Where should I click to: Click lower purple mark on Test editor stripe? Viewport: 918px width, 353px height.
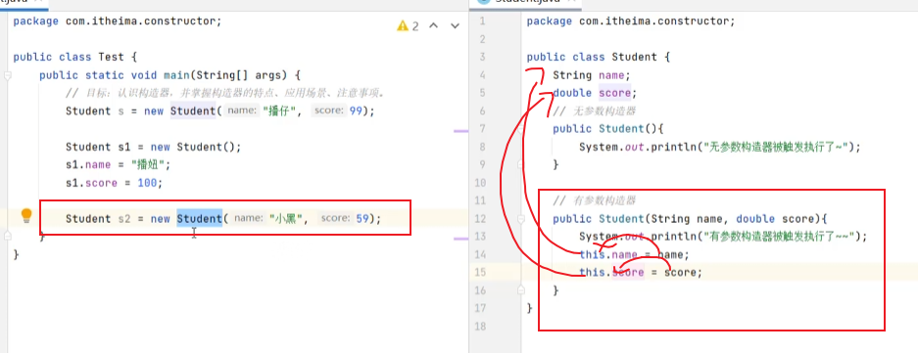(x=460, y=239)
